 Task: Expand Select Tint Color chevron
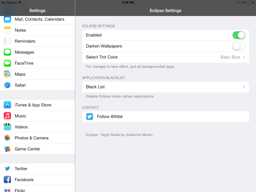pyautogui.click(x=244, y=57)
